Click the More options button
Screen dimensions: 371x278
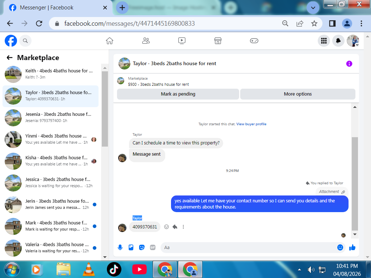pyautogui.click(x=298, y=94)
